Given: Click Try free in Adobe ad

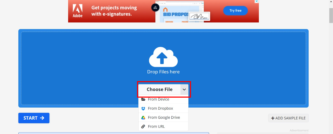Looking at the screenshot, I should [x=235, y=10].
